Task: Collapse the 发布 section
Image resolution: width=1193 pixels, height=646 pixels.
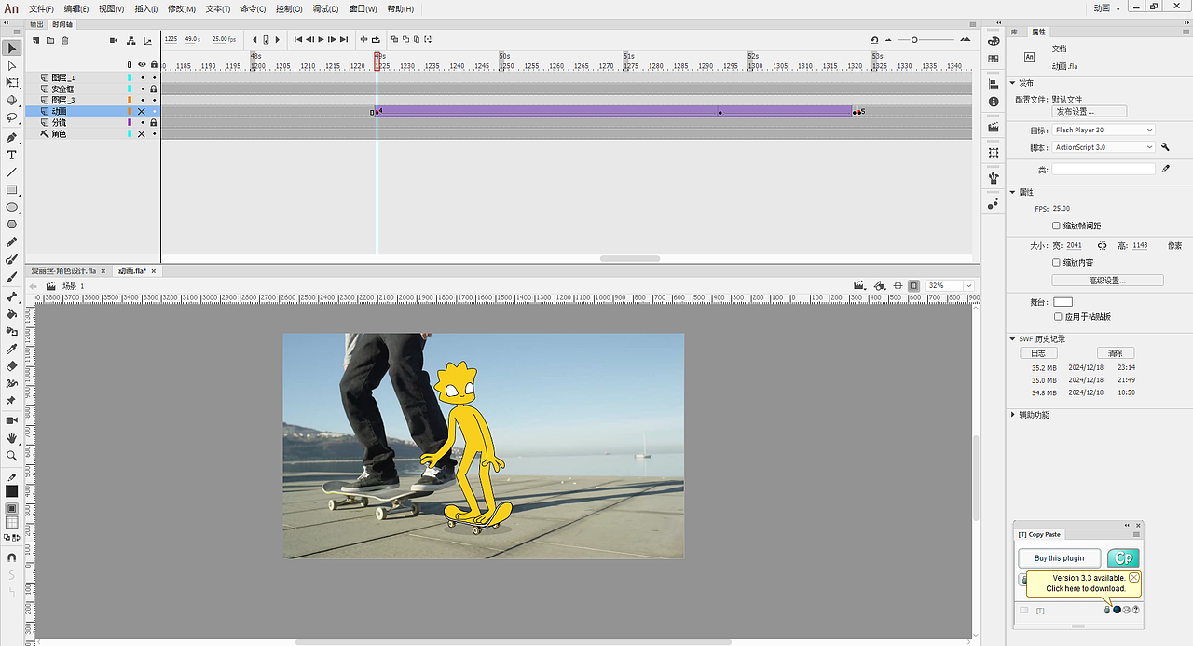Action: 1013,83
